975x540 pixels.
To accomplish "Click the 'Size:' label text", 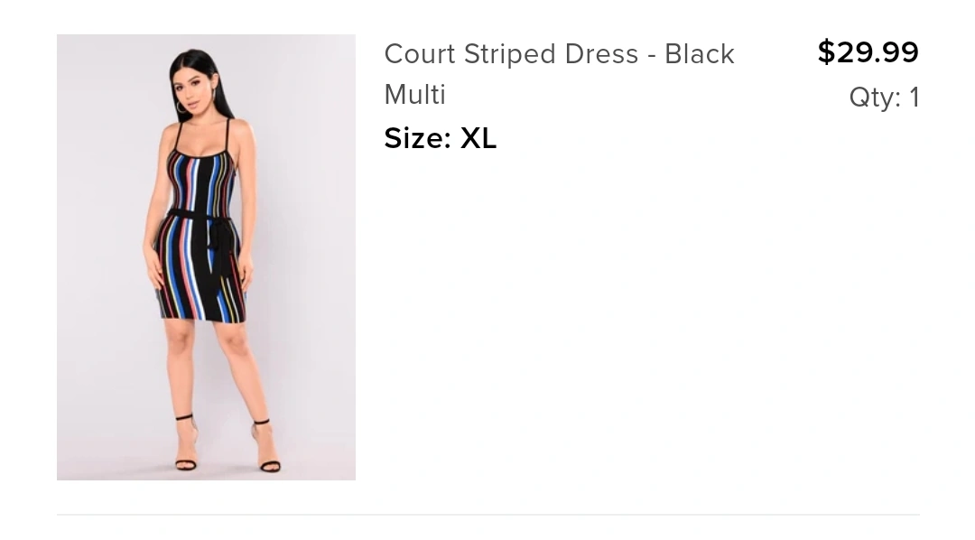I will click(x=418, y=138).
